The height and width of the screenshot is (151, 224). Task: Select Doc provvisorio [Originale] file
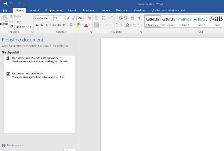[x=39, y=75]
